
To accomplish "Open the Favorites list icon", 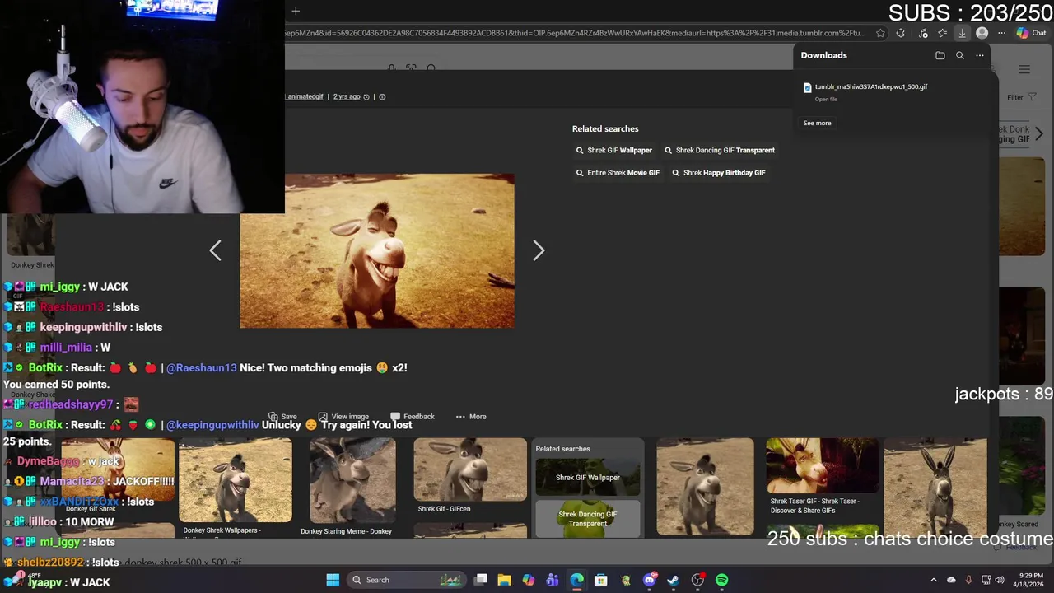I will (x=942, y=33).
